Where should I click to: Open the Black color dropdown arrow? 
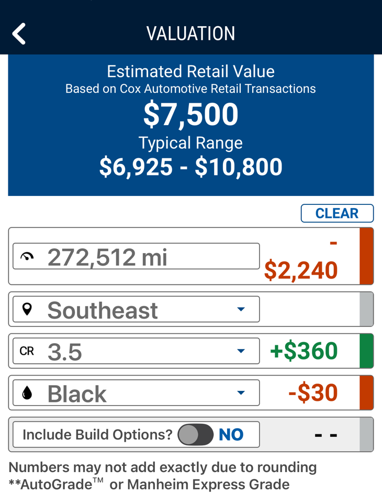241,393
